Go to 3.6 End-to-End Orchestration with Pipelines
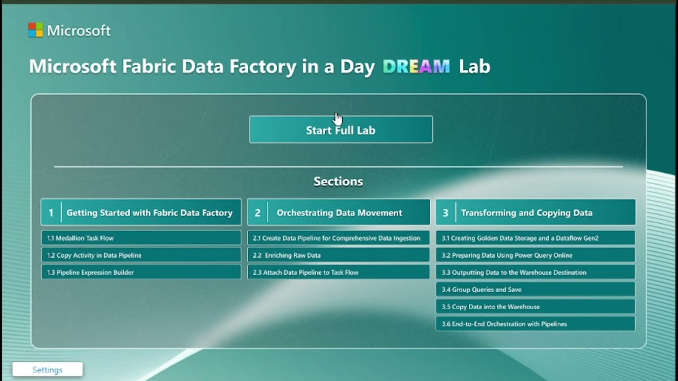The image size is (678, 381). (x=536, y=324)
